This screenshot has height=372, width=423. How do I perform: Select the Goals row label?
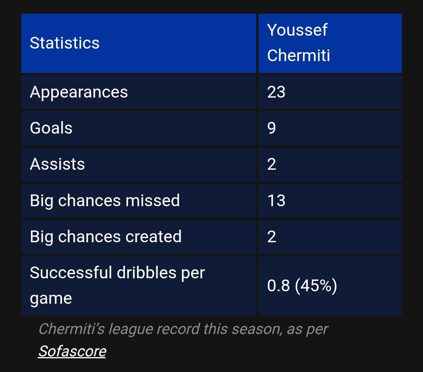[x=51, y=128]
